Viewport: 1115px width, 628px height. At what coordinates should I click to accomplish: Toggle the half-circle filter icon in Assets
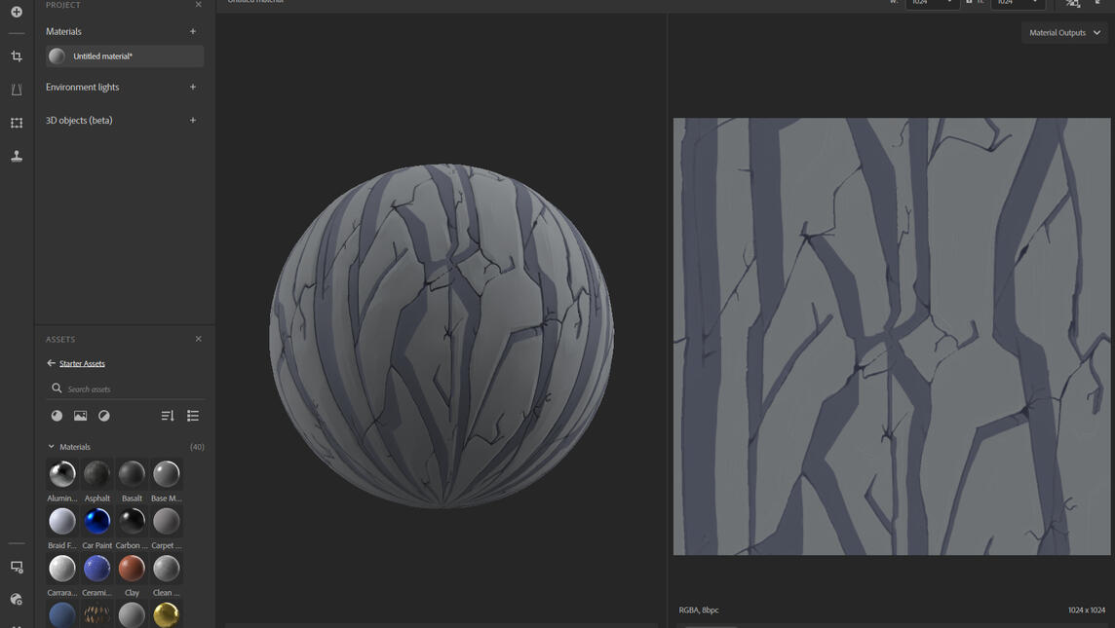104,416
